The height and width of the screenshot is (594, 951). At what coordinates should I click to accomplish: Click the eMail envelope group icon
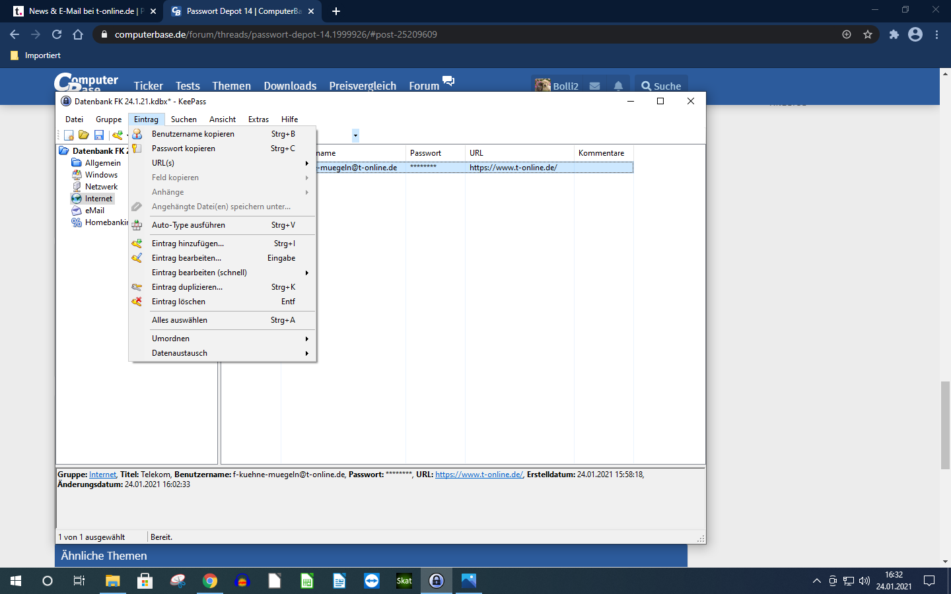(x=77, y=211)
